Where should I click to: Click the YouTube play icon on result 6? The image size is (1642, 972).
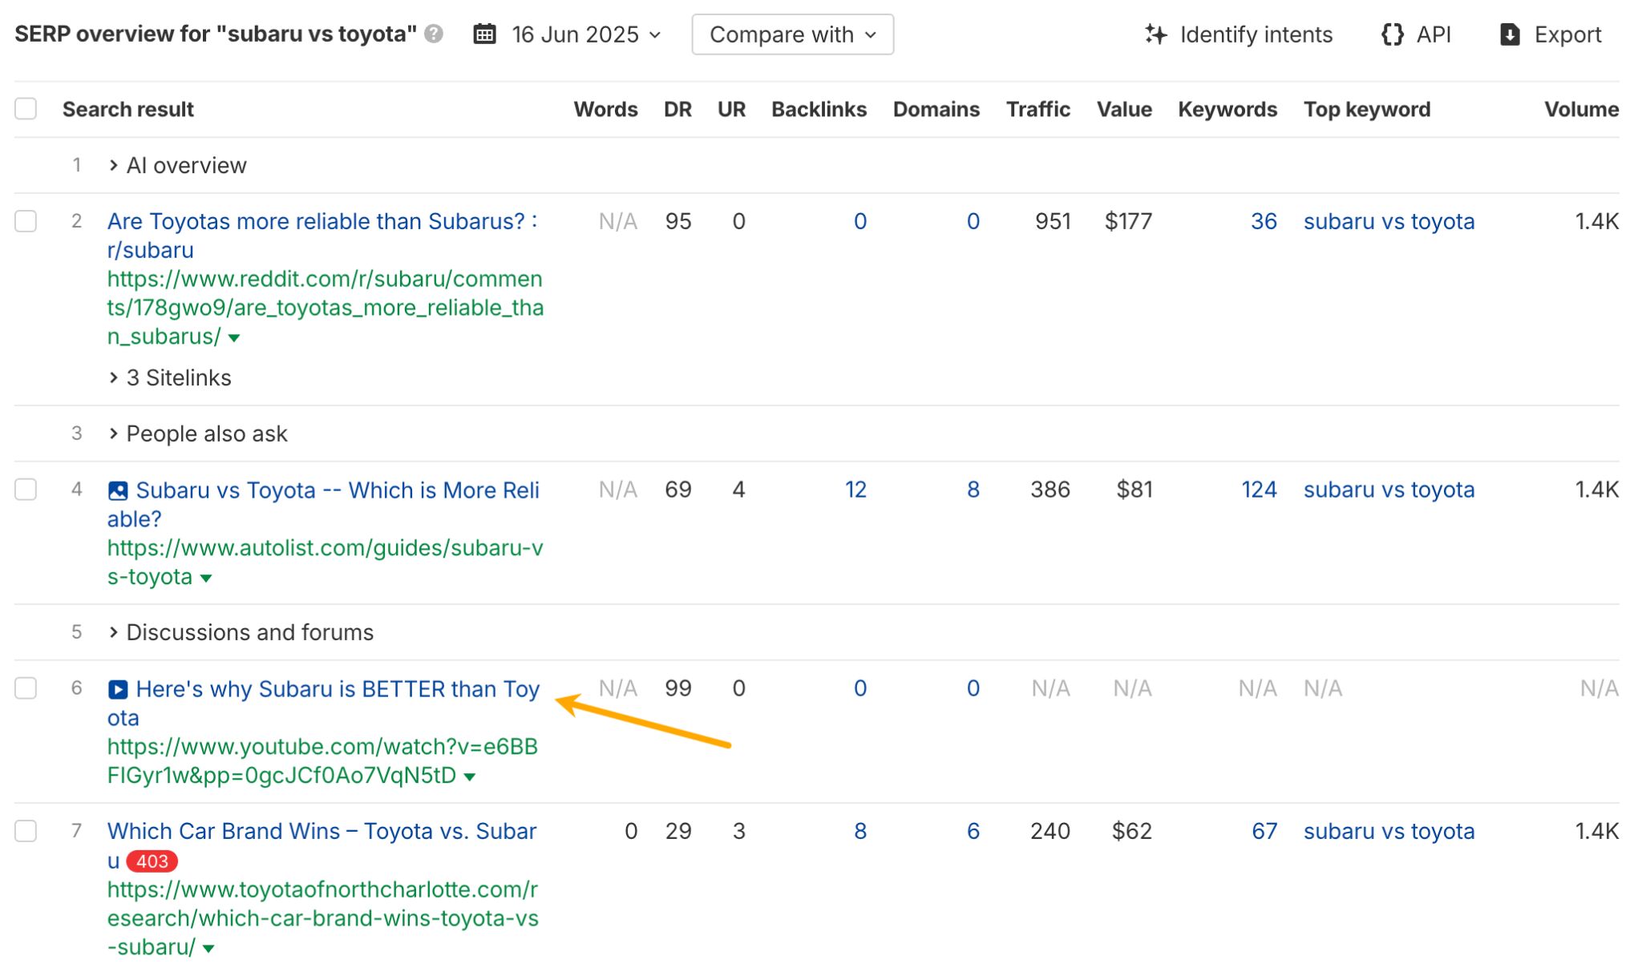[116, 688]
